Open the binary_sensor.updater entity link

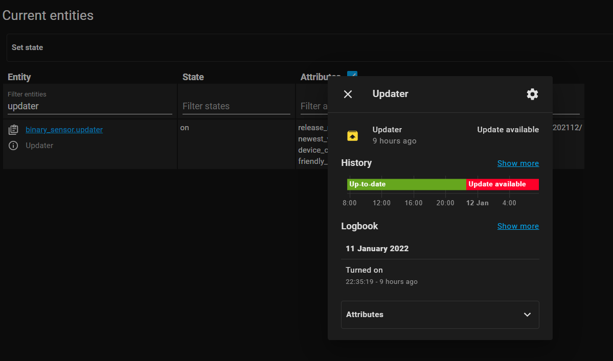64,130
